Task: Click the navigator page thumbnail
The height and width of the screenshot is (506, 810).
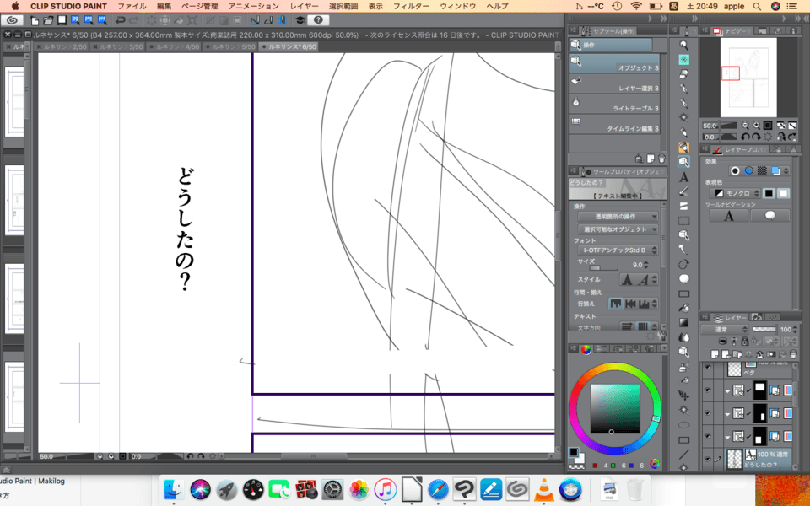Action: pyautogui.click(x=748, y=77)
